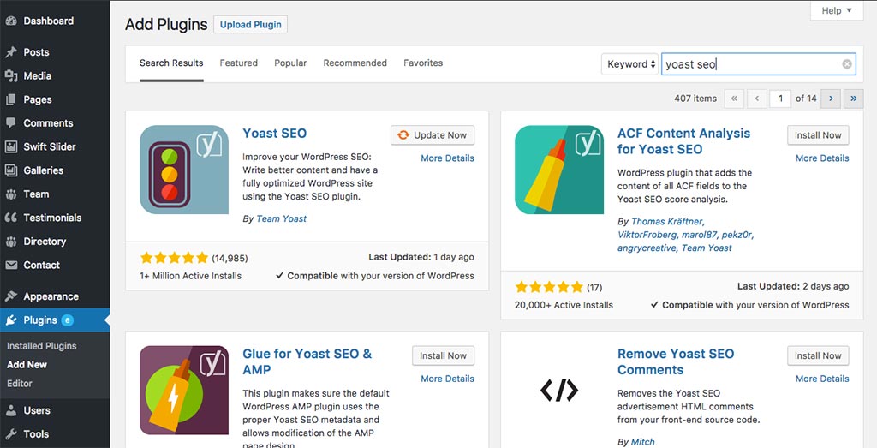Click the Thomas Kräftner author link
Screen dimensions: 877x448
coord(668,222)
